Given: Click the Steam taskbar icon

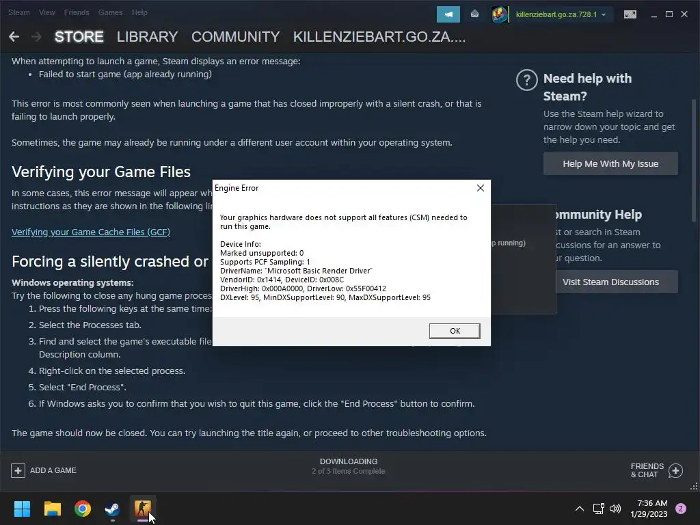Looking at the screenshot, I should (x=112, y=509).
